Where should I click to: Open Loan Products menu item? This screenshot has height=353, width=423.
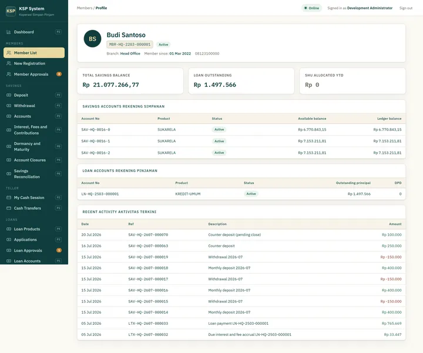tap(34, 229)
